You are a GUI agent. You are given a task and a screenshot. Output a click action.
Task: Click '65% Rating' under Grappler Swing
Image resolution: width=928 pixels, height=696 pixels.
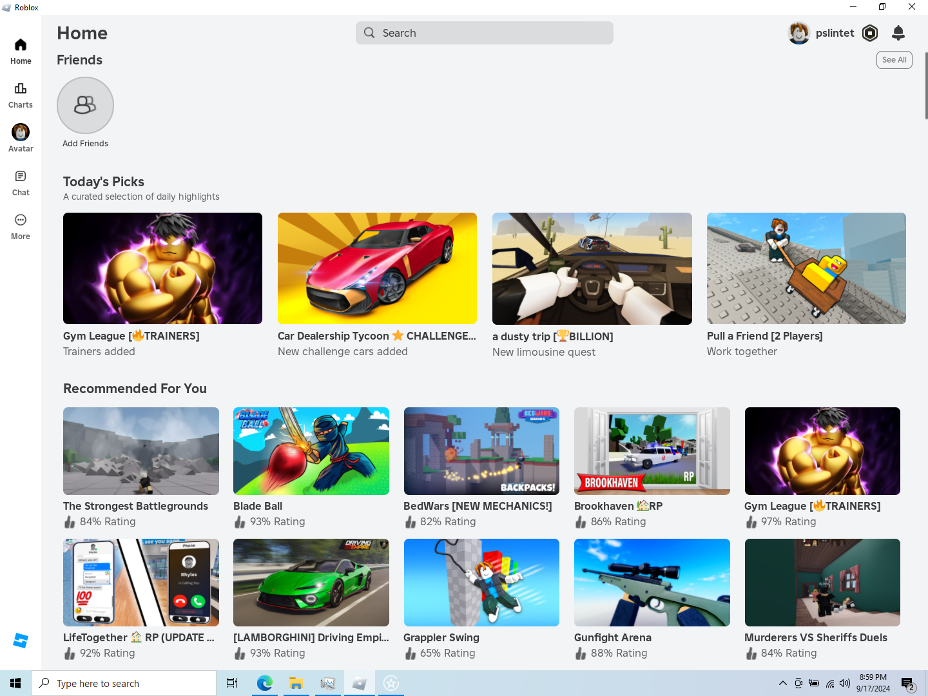point(448,653)
